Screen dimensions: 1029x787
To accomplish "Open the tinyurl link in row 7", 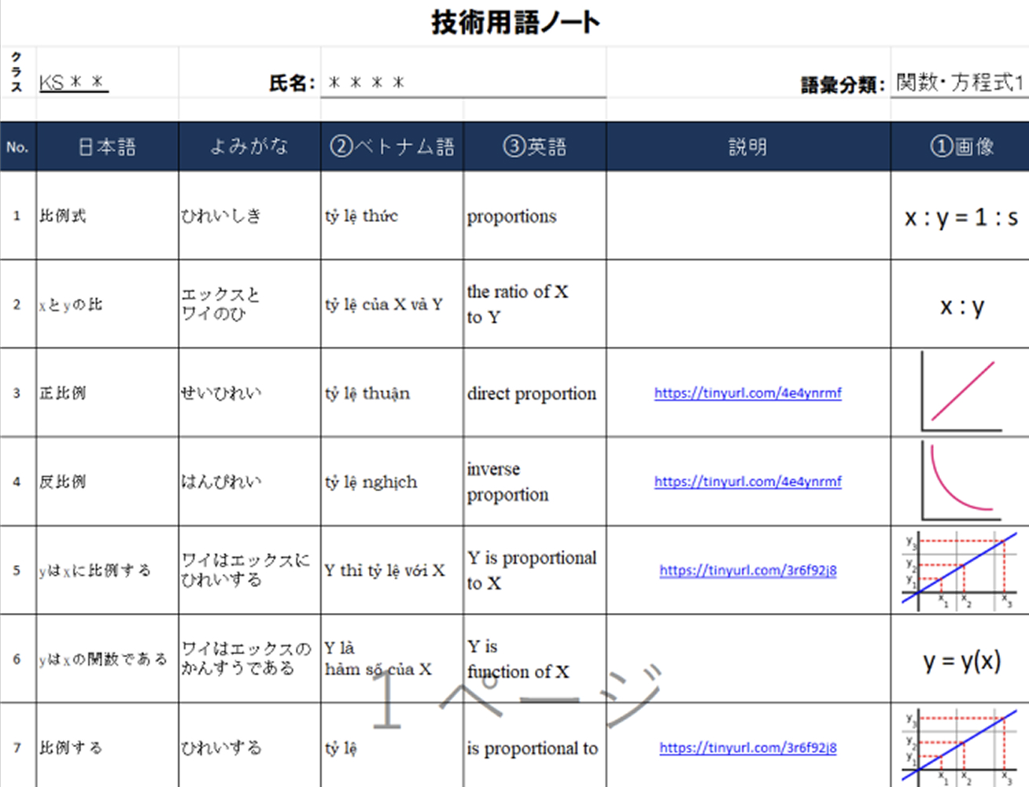I will [x=747, y=748].
